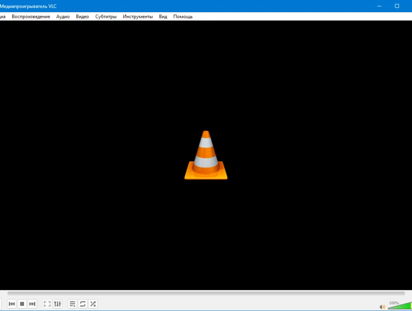Click the previous track button
Viewport: 412px width, 311px height.
coord(12,304)
